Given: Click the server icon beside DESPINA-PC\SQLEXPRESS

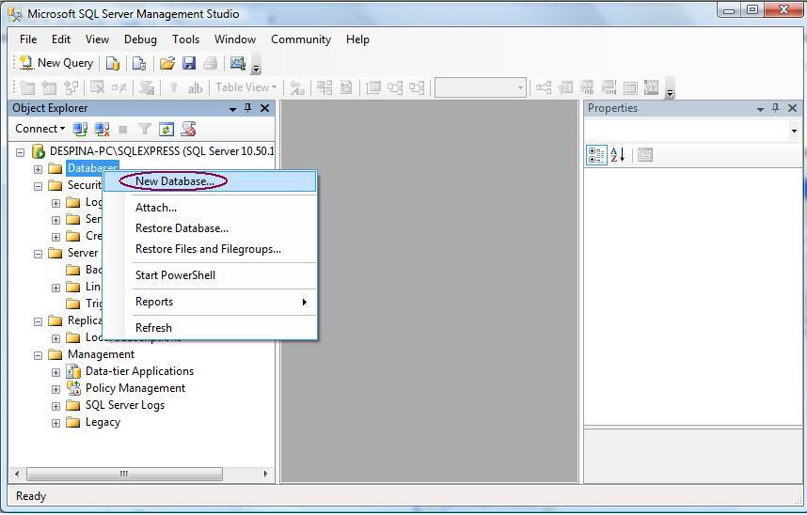Looking at the screenshot, I should [x=38, y=151].
